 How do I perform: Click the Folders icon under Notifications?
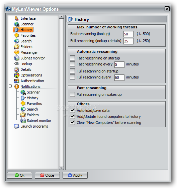pos(23,115)
